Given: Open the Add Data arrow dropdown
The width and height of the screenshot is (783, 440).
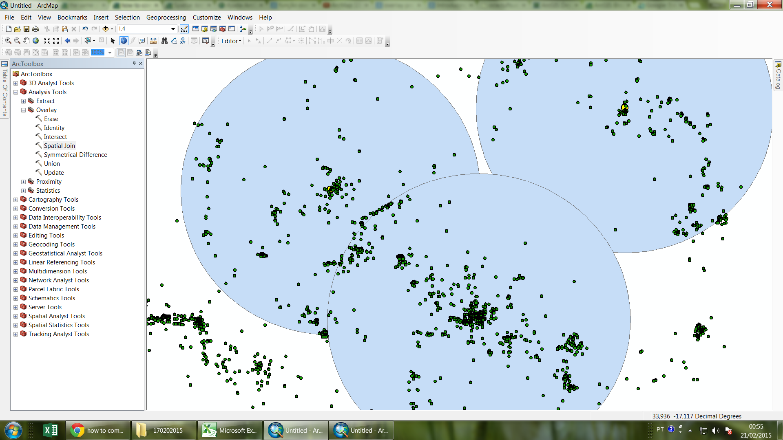Looking at the screenshot, I should click(112, 29).
